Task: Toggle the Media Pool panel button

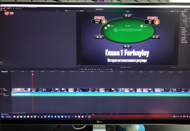Action: 3,8
